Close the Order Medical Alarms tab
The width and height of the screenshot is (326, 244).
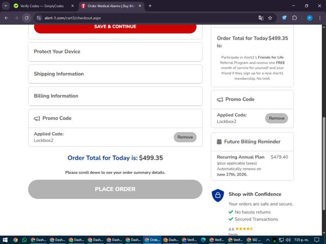140,6
